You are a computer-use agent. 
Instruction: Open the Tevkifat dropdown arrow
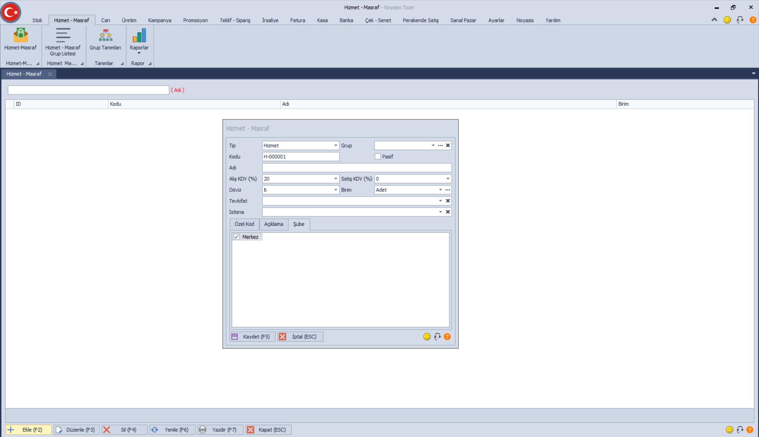point(440,201)
